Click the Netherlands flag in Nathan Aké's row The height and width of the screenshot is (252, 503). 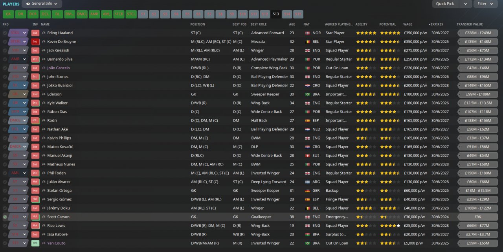[x=307, y=129]
